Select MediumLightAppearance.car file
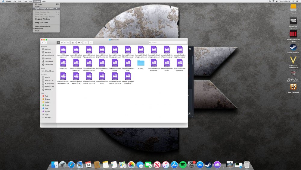The image size is (301, 170). point(76,76)
